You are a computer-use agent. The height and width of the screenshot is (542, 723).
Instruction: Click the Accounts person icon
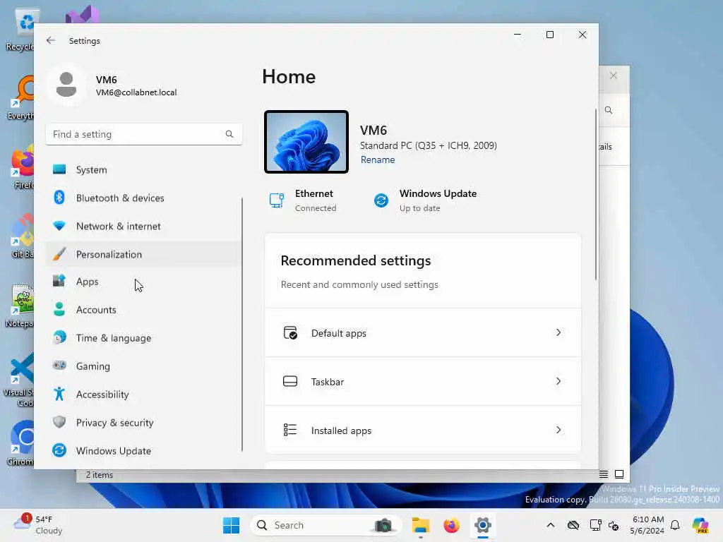pyautogui.click(x=59, y=309)
